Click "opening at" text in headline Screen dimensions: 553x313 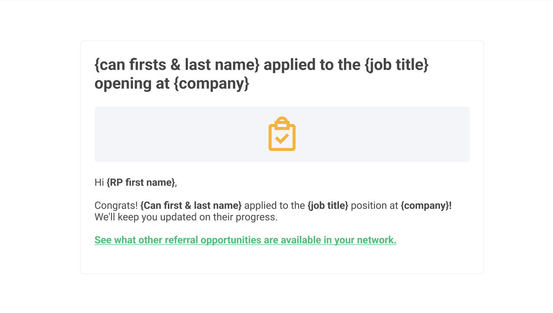click(x=132, y=84)
